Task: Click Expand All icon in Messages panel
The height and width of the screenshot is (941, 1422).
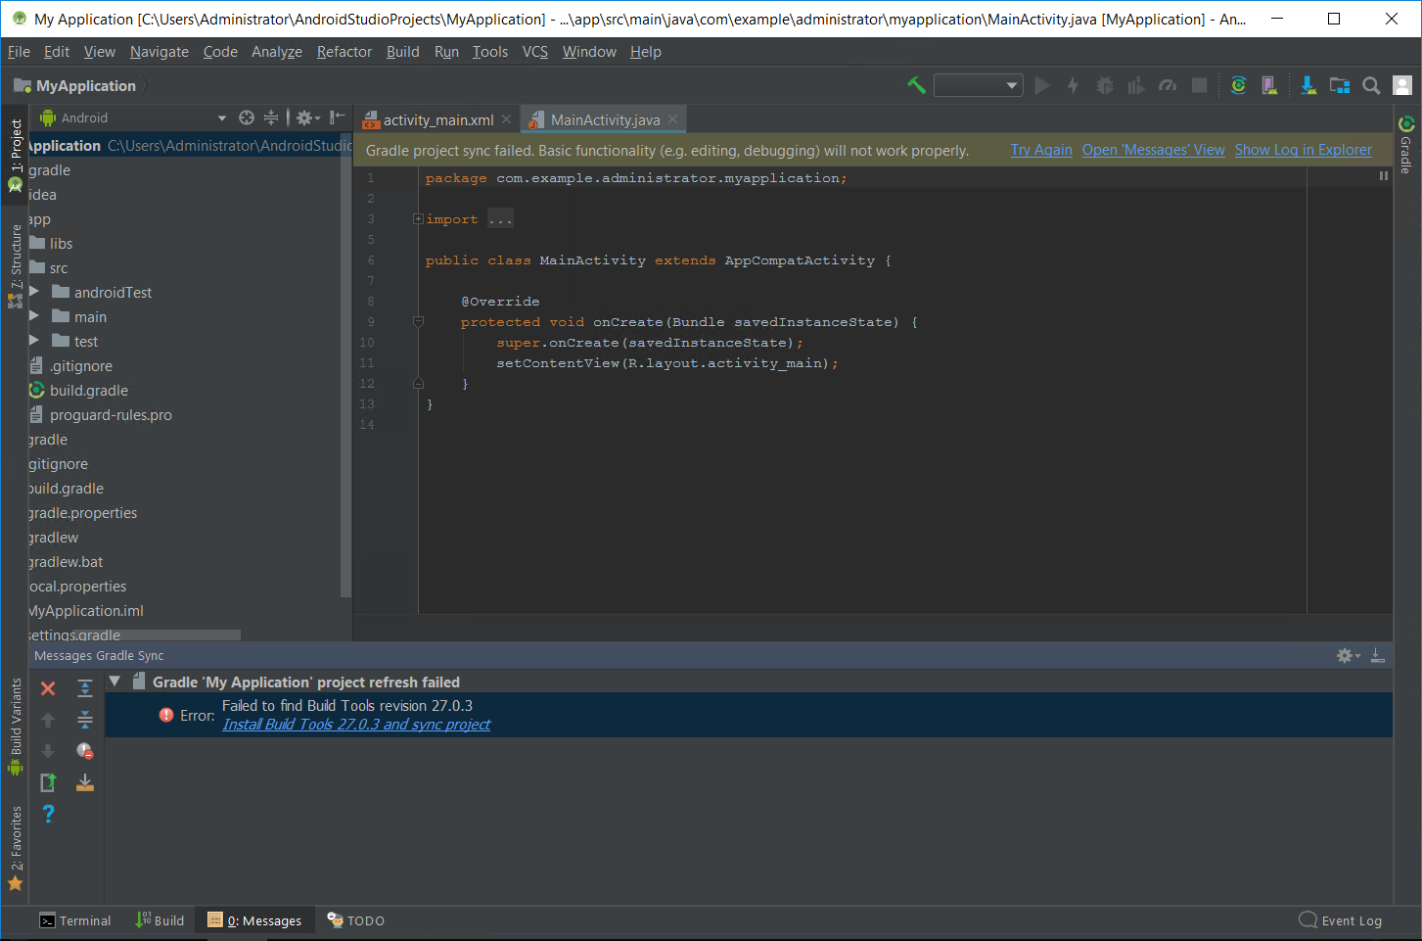Action: 85,688
